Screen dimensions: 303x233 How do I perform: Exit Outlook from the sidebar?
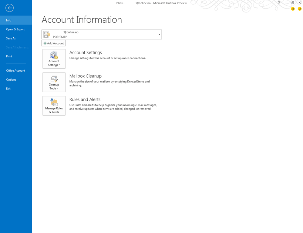coord(16,89)
